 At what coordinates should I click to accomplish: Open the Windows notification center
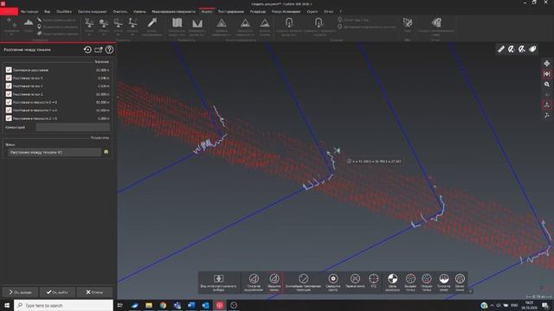click(x=545, y=305)
